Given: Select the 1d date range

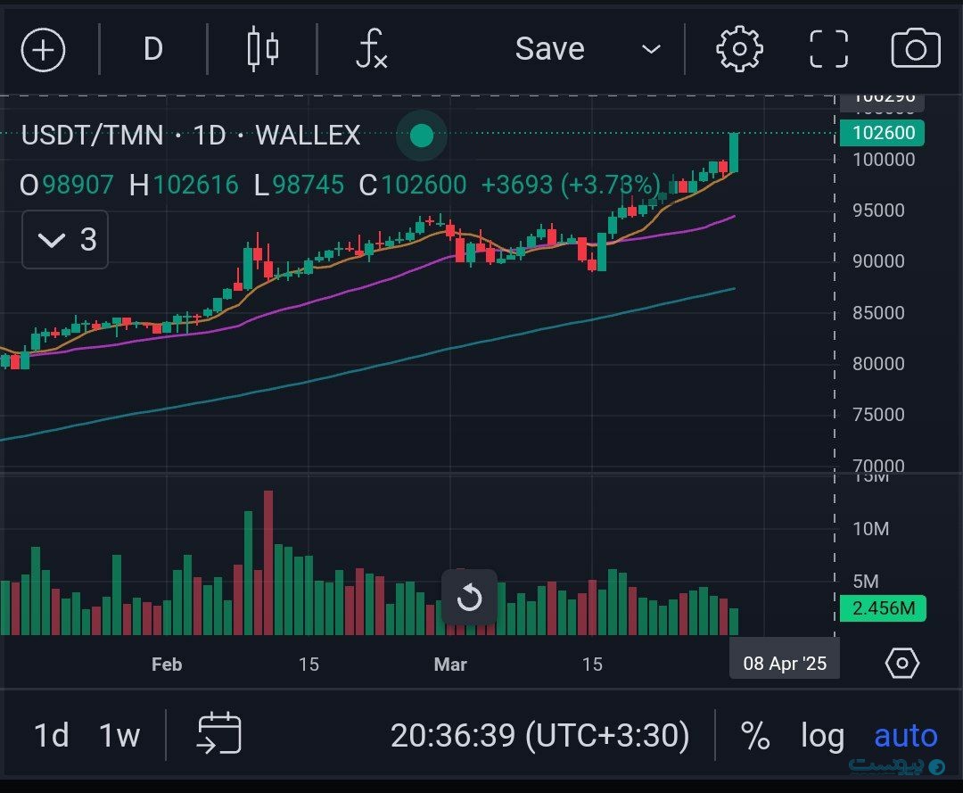Looking at the screenshot, I should [51, 735].
